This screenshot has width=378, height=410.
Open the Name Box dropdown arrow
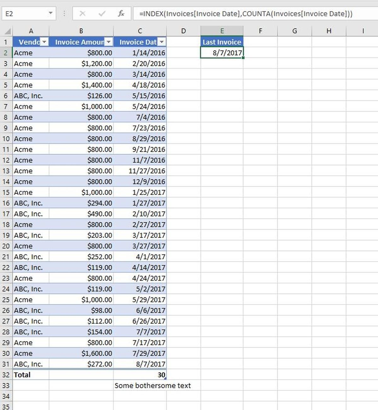[50, 13]
